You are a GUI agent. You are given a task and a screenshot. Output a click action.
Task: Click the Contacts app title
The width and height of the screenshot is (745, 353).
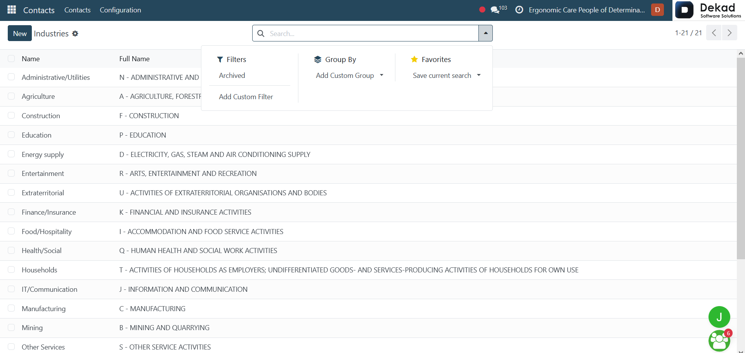point(39,10)
